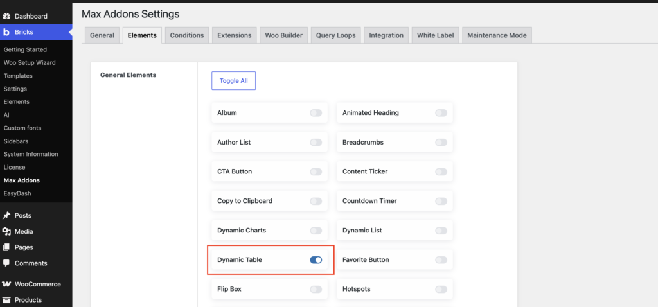Enable the Dynamic Charts toggle

(316, 231)
